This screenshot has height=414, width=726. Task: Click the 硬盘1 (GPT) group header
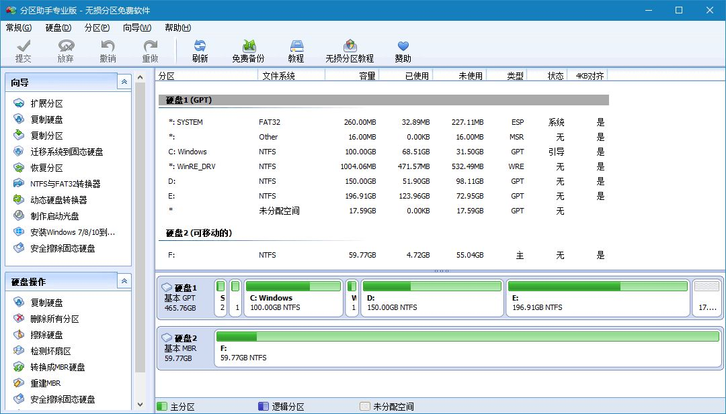383,100
